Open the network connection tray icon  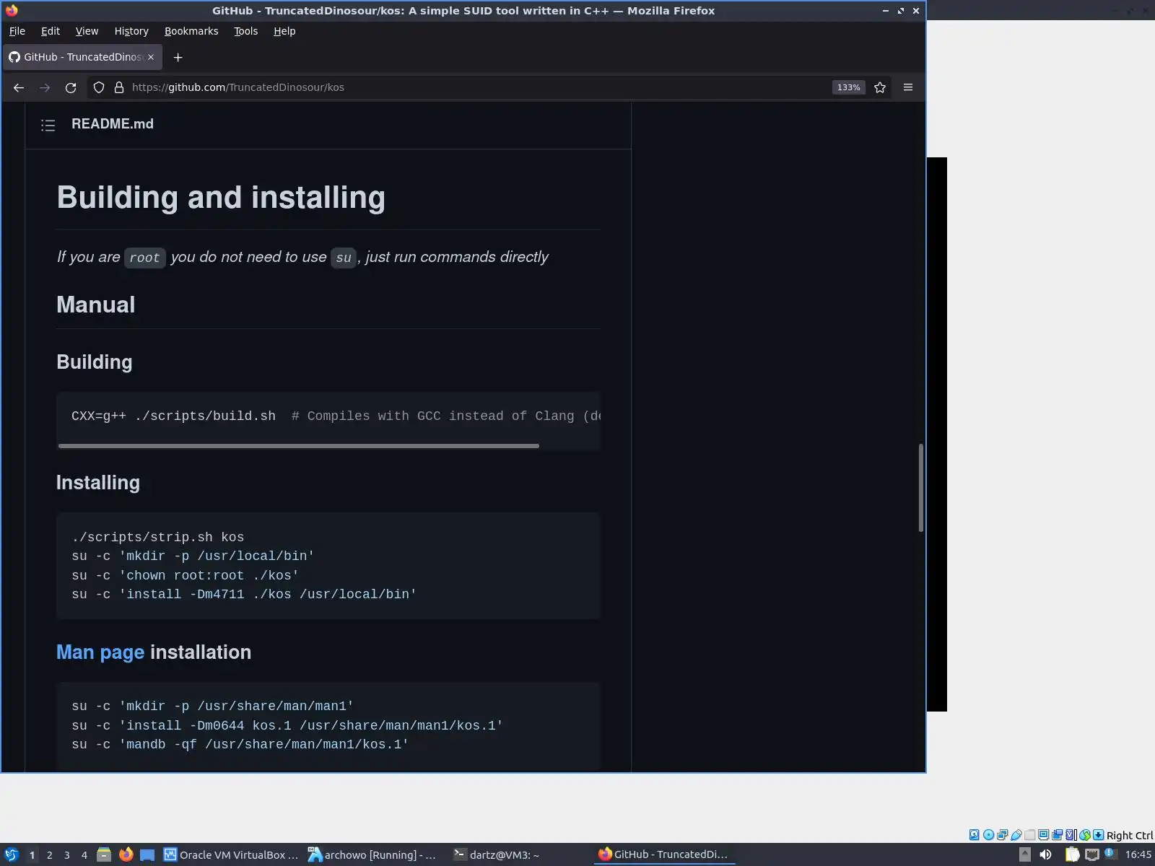[x=1092, y=855]
